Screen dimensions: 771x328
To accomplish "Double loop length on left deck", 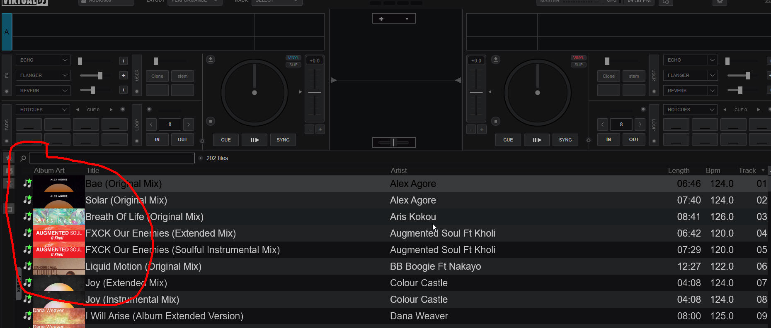I will pos(189,124).
